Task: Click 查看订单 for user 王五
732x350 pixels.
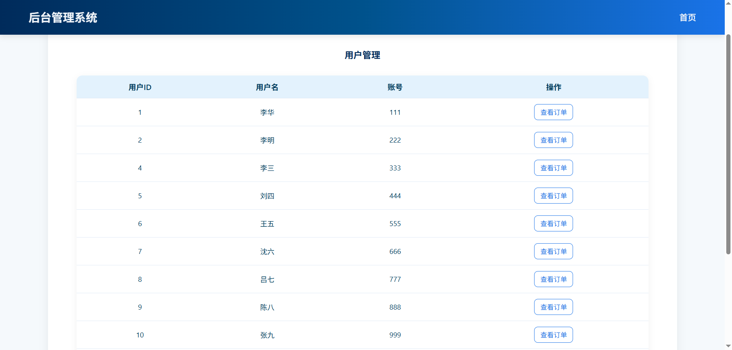Action: point(553,223)
